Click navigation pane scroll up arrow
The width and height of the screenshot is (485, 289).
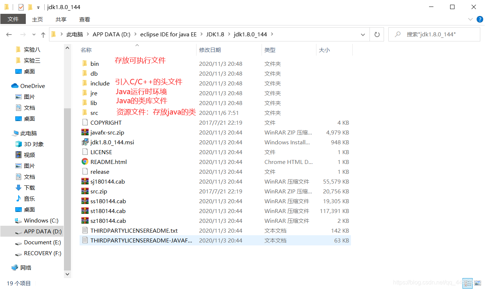point(67,48)
